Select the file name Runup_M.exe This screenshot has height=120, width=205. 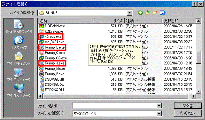55,69
